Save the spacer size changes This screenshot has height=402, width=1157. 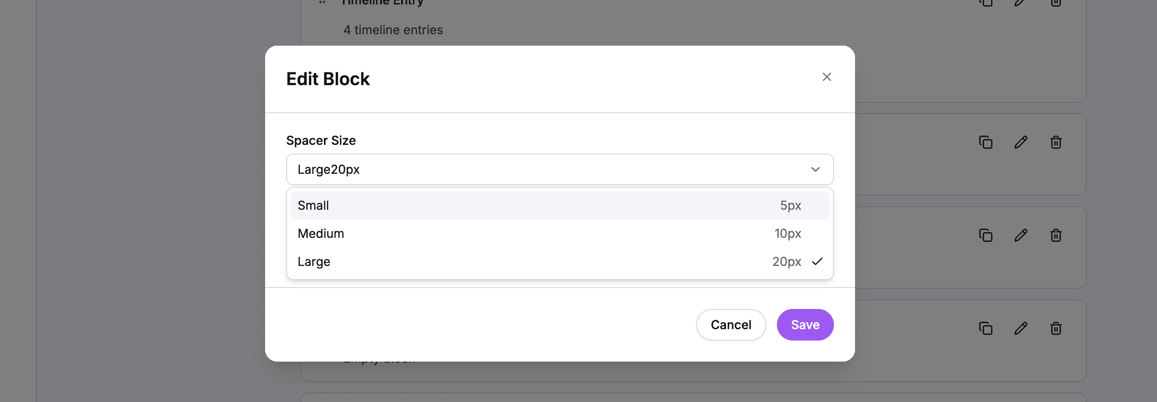tap(805, 324)
